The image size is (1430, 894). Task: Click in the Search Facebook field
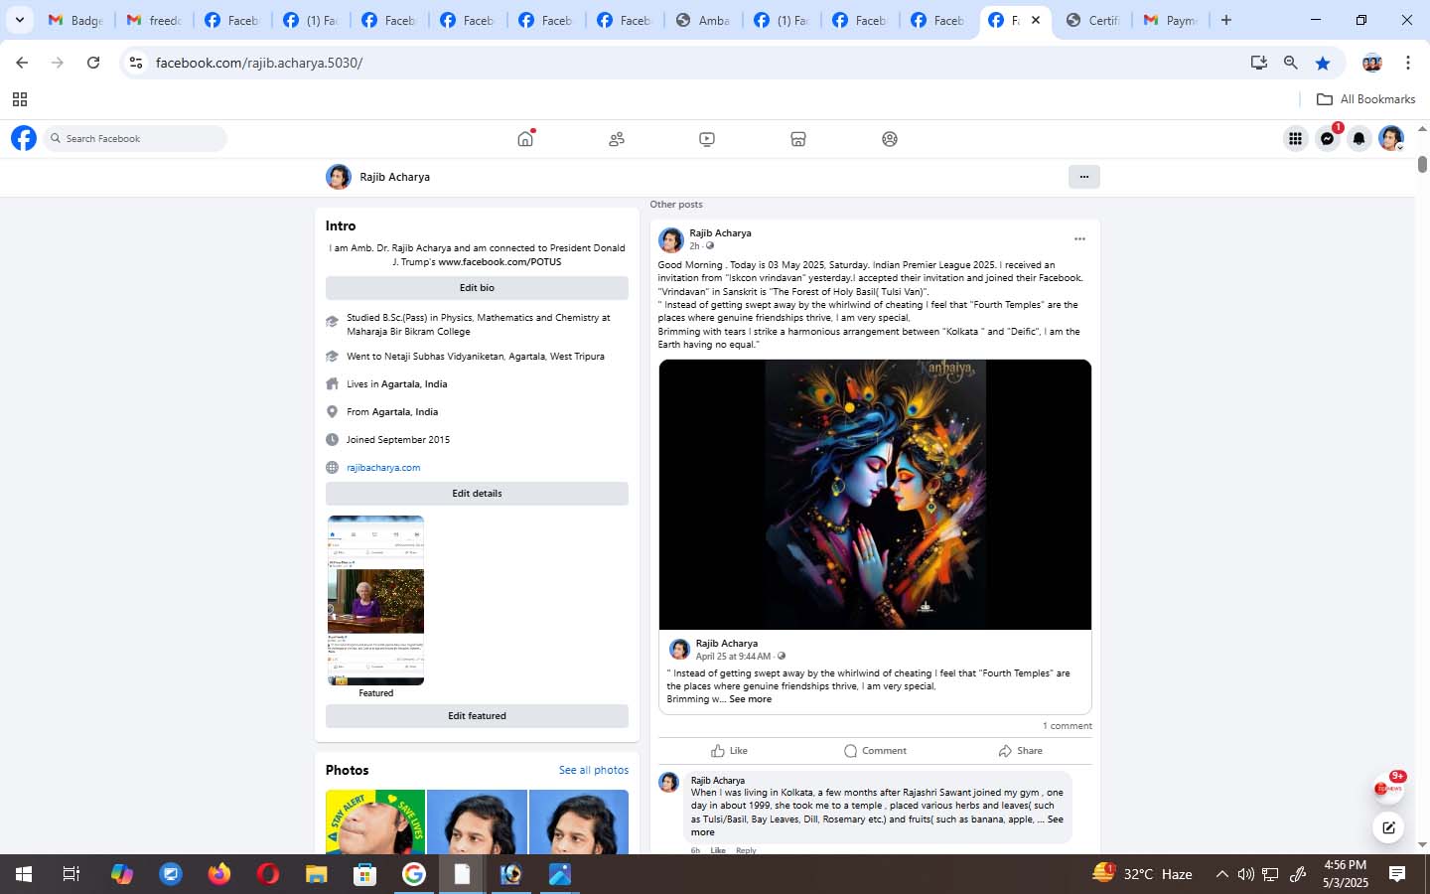(x=135, y=139)
